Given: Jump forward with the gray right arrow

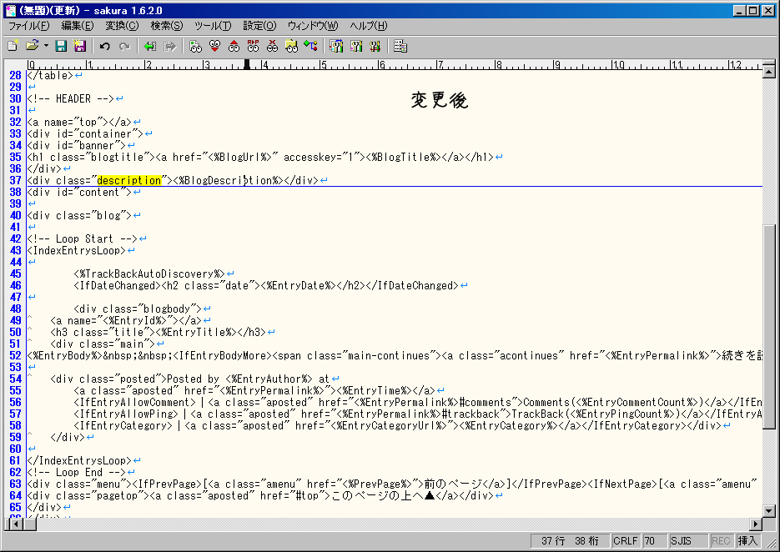Looking at the screenshot, I should (169, 46).
